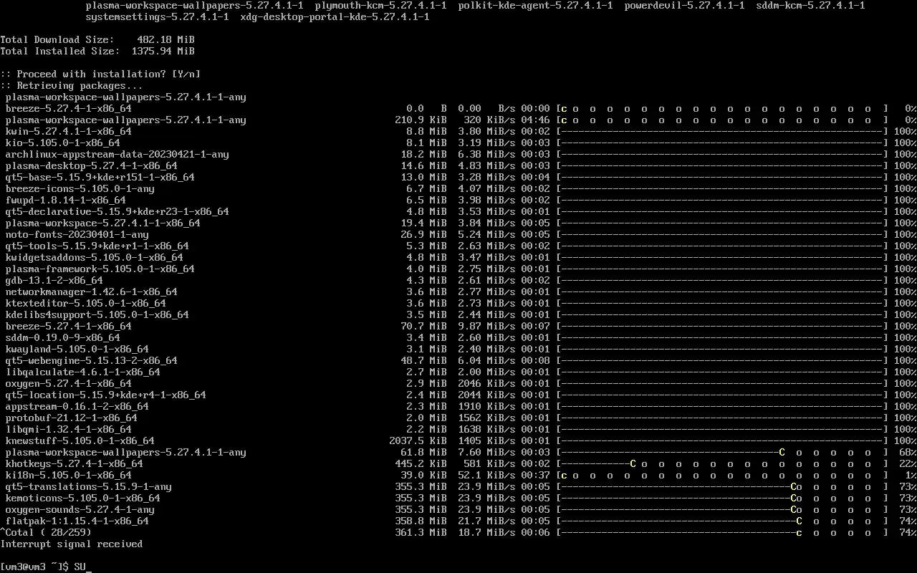Click the '9.87 MiB/s' speed value

(x=487, y=327)
